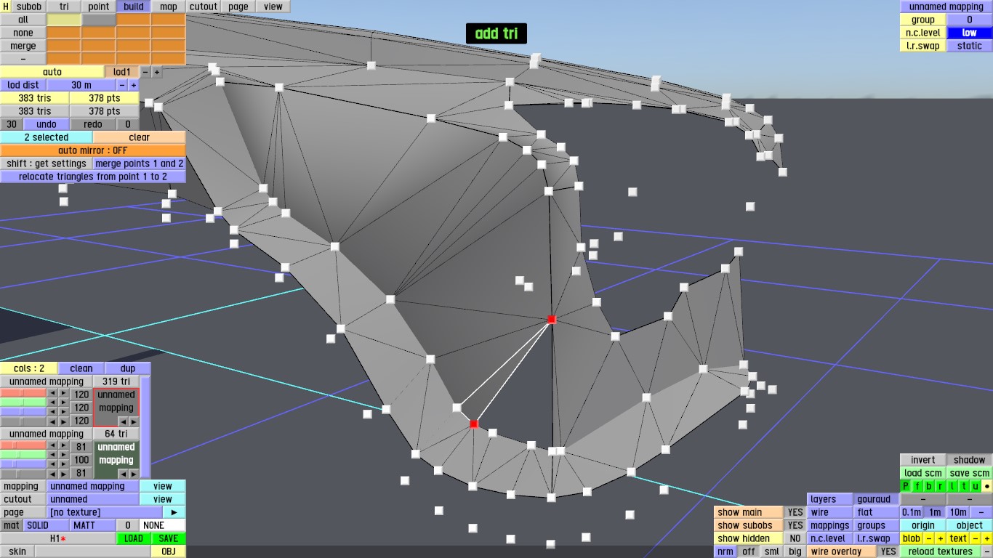The height and width of the screenshot is (558, 993).
Task: Click the black dot button beside u
Action: (x=986, y=486)
